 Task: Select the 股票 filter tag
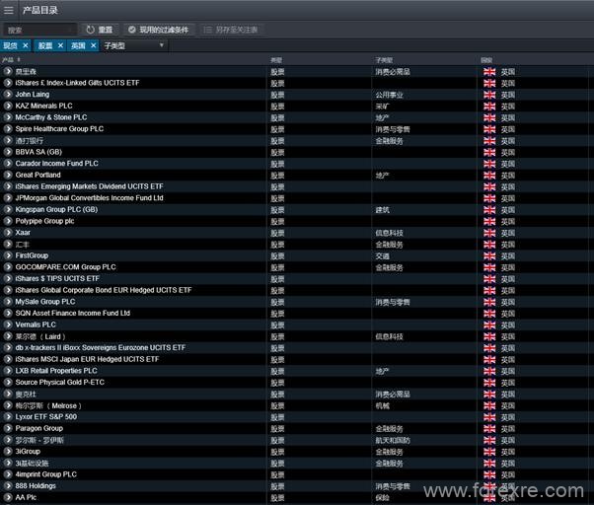coord(45,45)
